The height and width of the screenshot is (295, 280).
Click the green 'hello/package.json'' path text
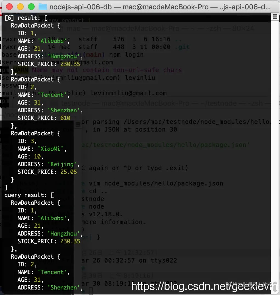213,145
